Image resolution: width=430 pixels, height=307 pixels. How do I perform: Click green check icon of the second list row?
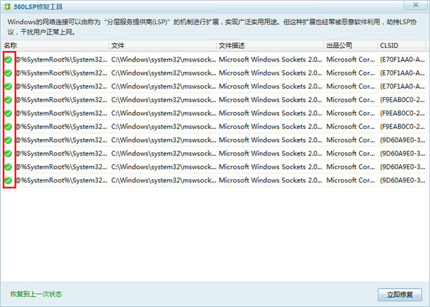(x=9, y=73)
